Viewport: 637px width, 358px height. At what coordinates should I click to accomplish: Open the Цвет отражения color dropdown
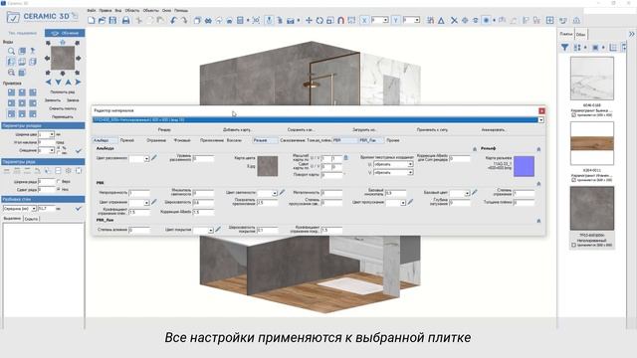[x=146, y=203]
